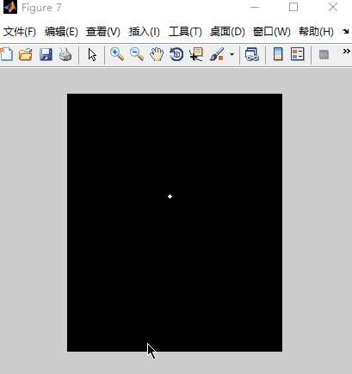Image resolution: width=352 pixels, height=374 pixels.
Task: Open the Brush color dropdown arrow
Action: click(232, 54)
